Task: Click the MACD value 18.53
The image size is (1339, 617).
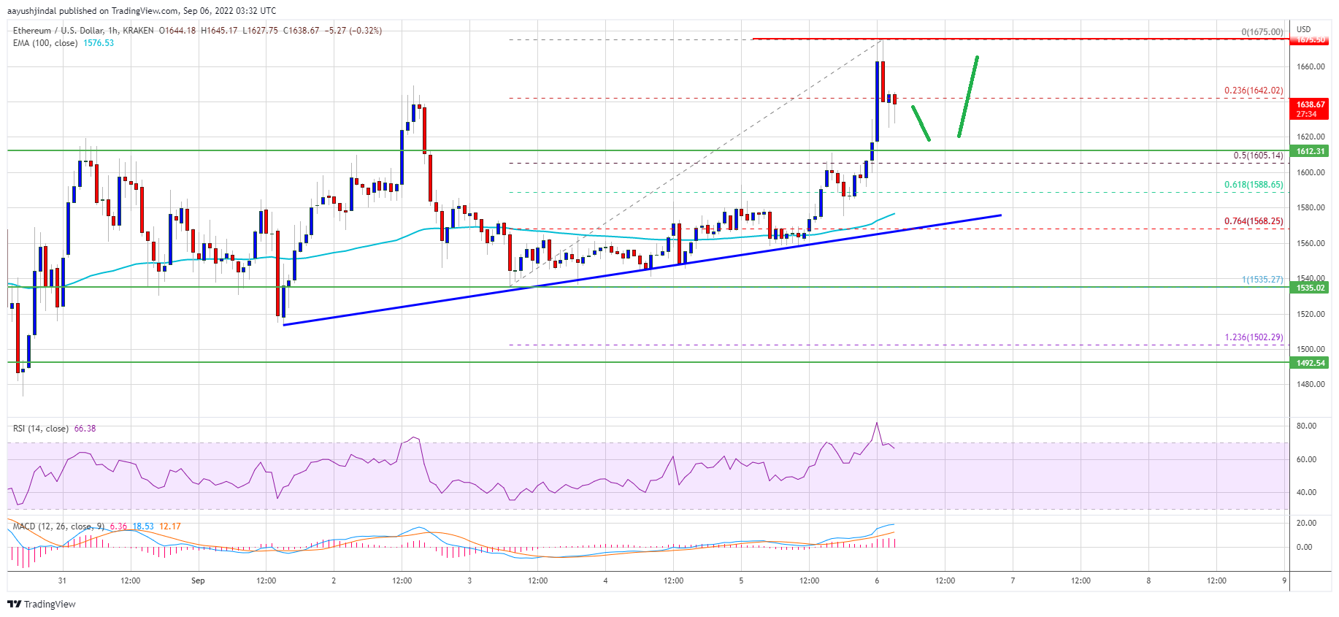Action: (x=143, y=526)
